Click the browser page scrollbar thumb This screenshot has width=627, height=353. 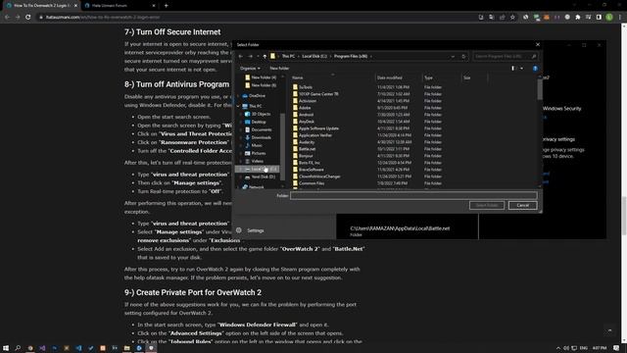(x=624, y=216)
